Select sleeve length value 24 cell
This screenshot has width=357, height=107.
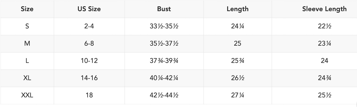click(325, 61)
